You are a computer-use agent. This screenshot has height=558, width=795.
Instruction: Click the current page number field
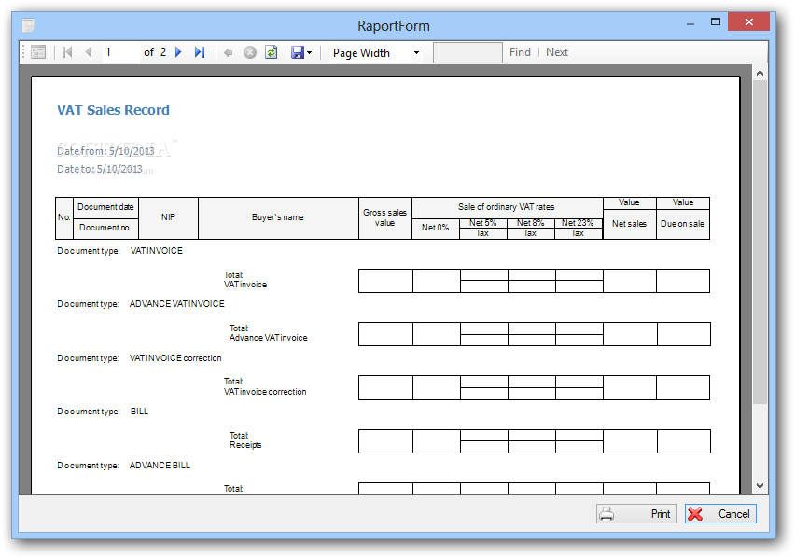[120, 52]
